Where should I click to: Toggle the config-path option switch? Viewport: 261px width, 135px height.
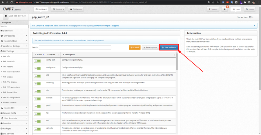point(37,61)
